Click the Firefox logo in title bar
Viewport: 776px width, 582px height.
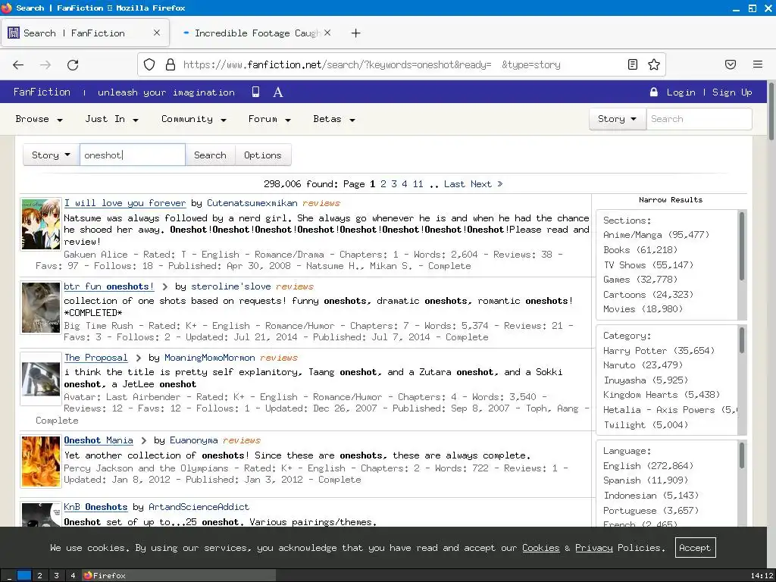click(x=6, y=8)
